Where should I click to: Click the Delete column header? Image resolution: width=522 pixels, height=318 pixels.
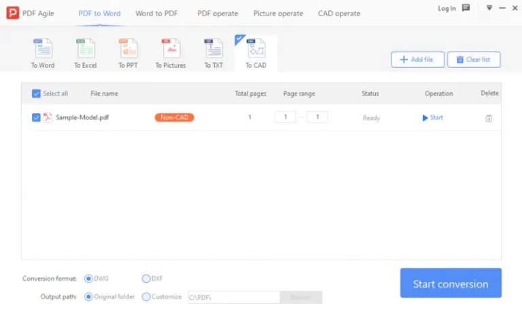coord(489,94)
